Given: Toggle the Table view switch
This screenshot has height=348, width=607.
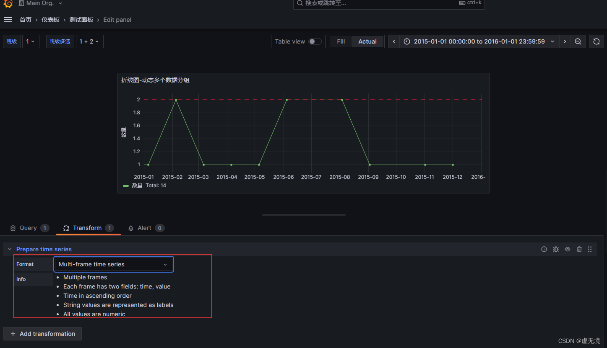Looking at the screenshot, I should click(315, 41).
